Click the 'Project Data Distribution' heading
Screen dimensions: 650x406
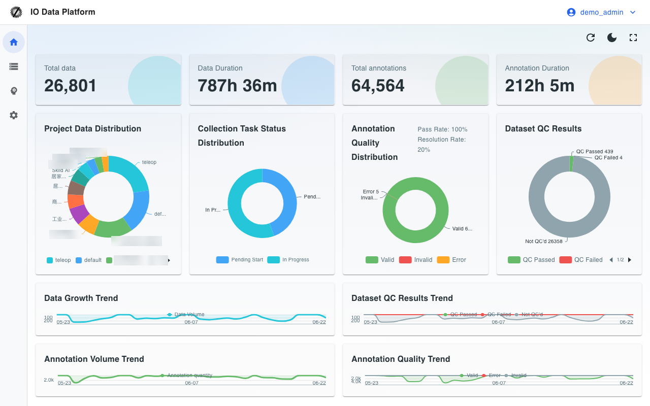click(92, 128)
